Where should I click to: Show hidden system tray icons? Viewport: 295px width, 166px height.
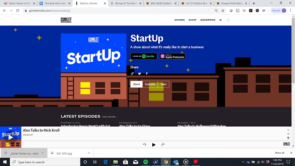pos(243,162)
